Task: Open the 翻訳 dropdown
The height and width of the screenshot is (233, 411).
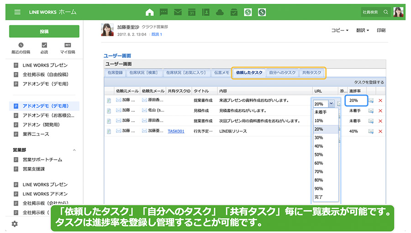Action: tap(363, 31)
